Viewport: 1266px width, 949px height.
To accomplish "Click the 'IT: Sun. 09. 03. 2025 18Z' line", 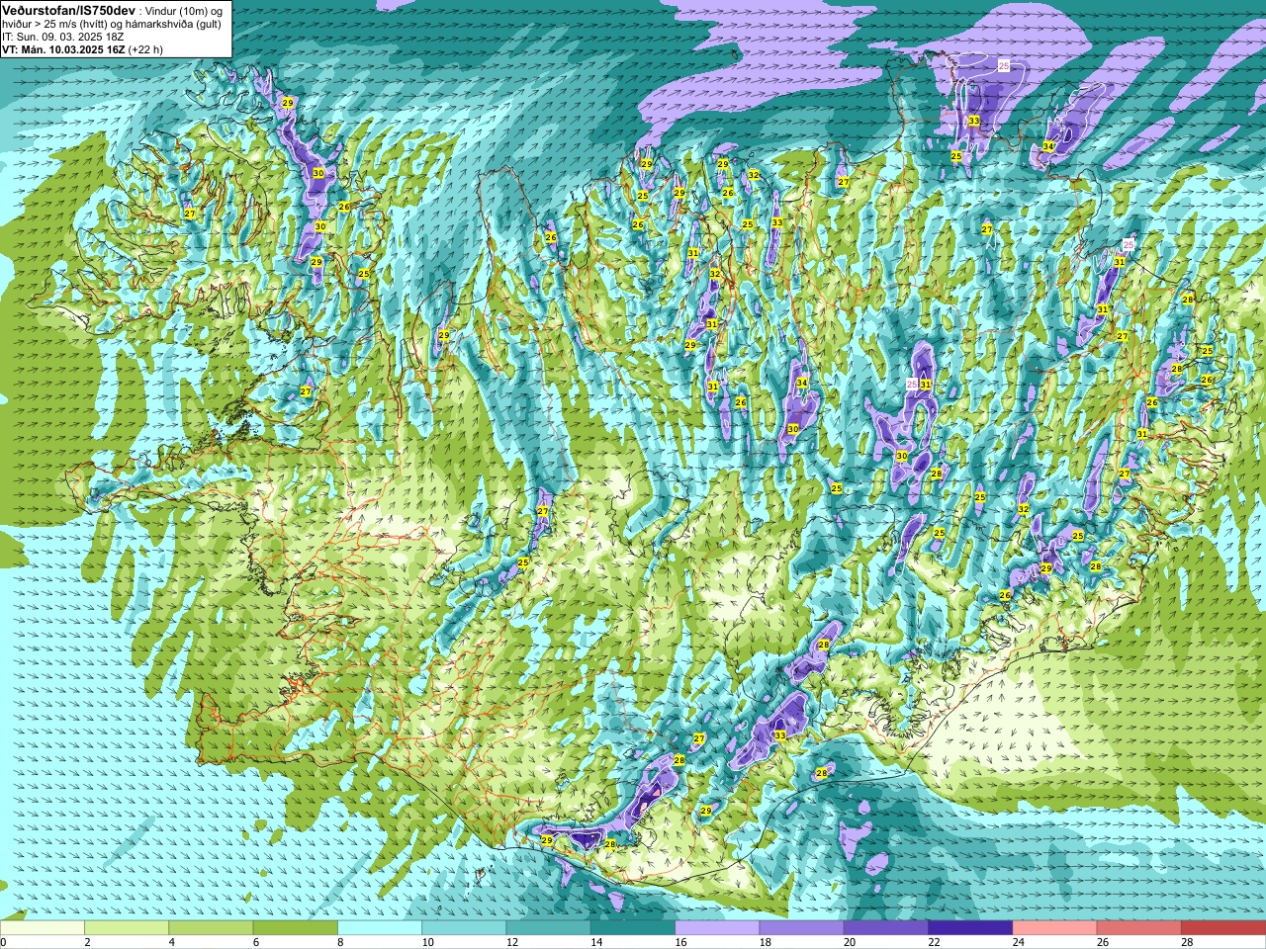I will pyautogui.click(x=63, y=36).
